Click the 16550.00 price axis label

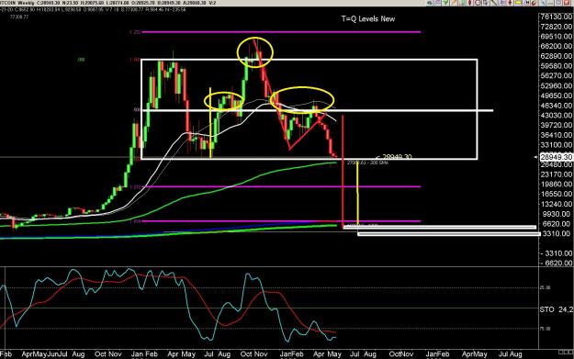pos(556,195)
